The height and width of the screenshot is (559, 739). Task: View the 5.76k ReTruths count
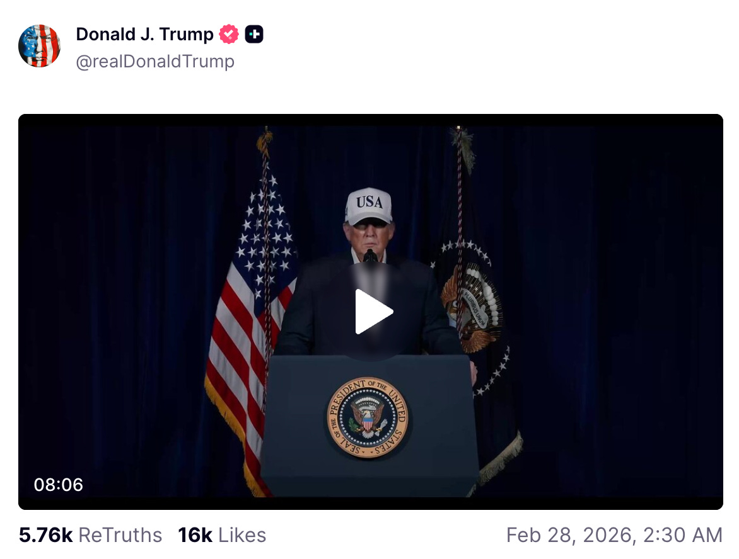point(46,535)
